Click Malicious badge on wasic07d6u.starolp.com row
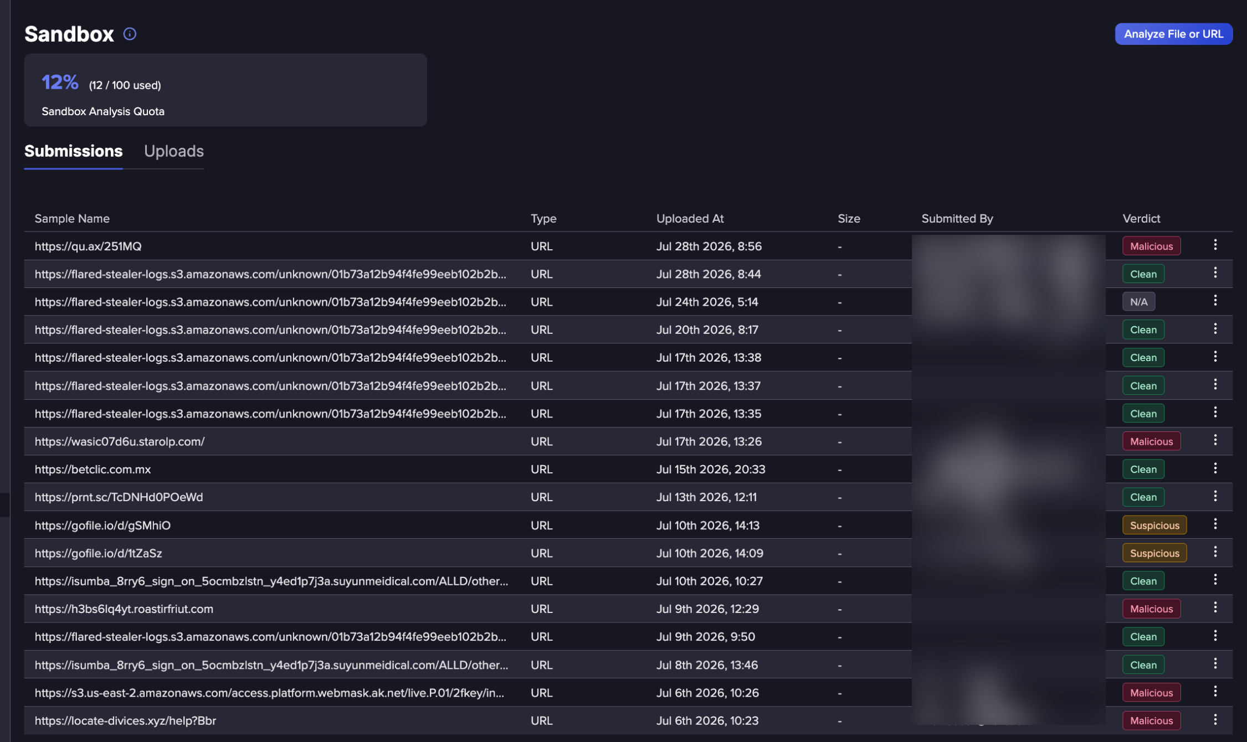 (x=1151, y=441)
